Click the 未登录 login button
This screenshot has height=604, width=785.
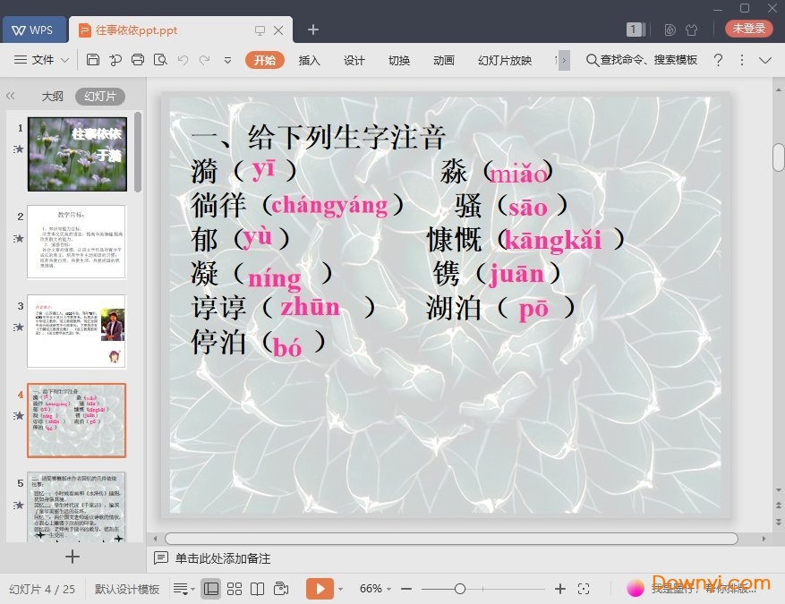point(749,29)
